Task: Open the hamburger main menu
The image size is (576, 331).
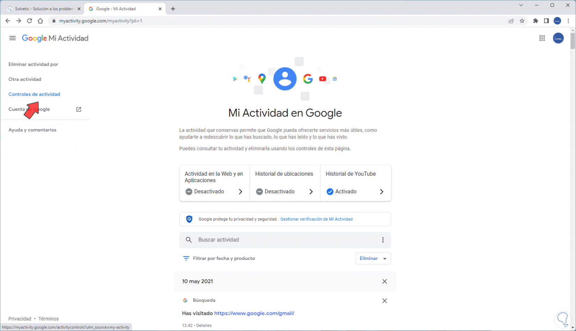Action: pyautogui.click(x=13, y=38)
